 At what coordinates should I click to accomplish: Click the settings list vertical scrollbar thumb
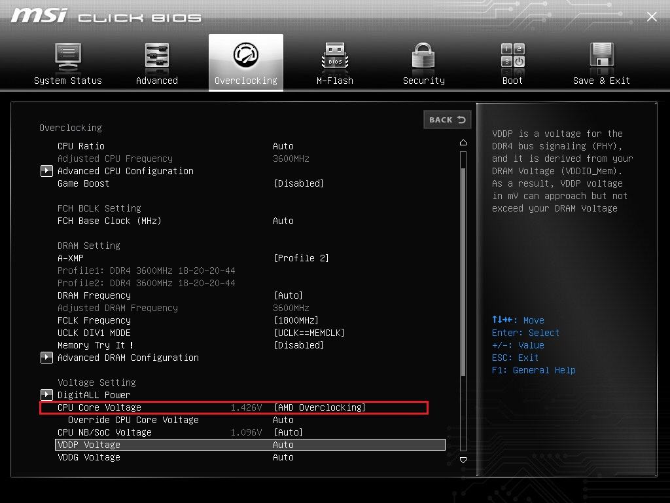463,272
